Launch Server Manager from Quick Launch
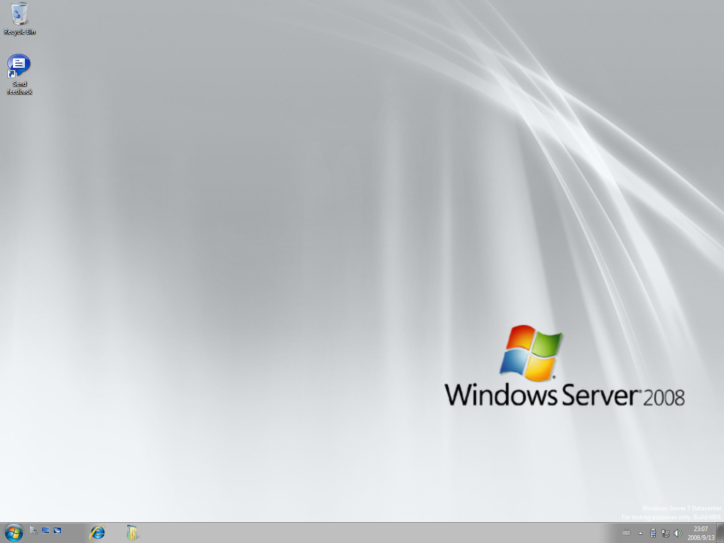This screenshot has height=543, width=724. 34,530
